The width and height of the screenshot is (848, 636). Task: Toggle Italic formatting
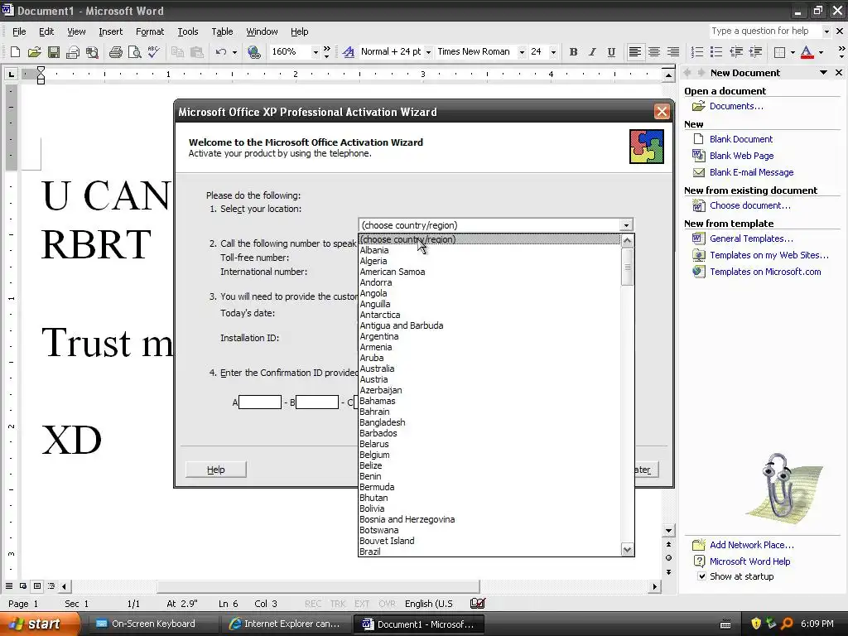[592, 52]
